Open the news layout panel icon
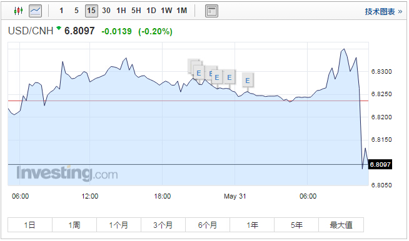409x241 pixels. [211, 11]
